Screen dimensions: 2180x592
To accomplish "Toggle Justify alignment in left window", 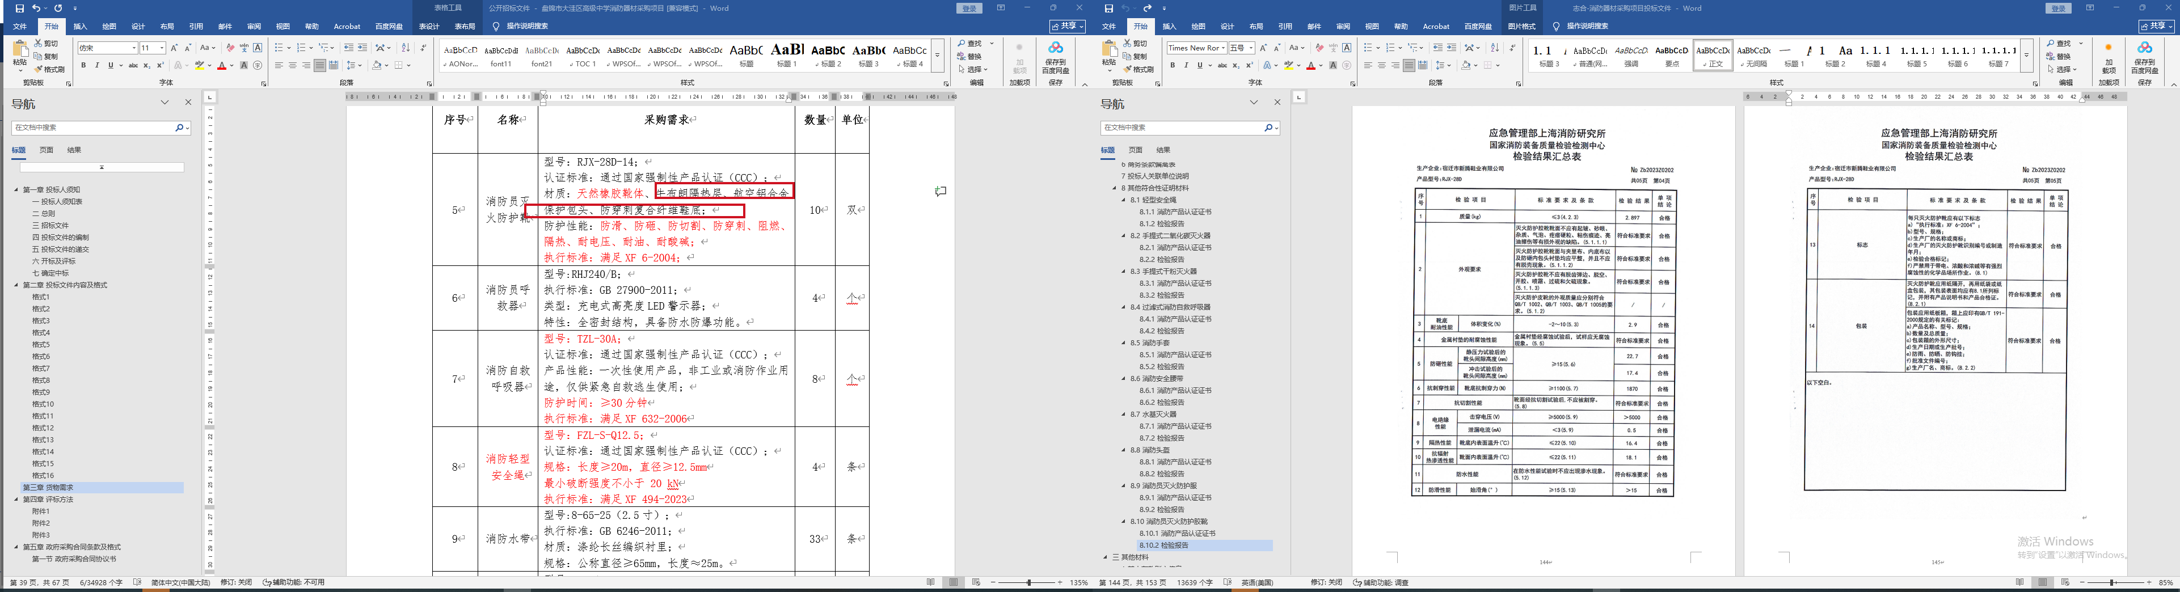I will point(320,65).
